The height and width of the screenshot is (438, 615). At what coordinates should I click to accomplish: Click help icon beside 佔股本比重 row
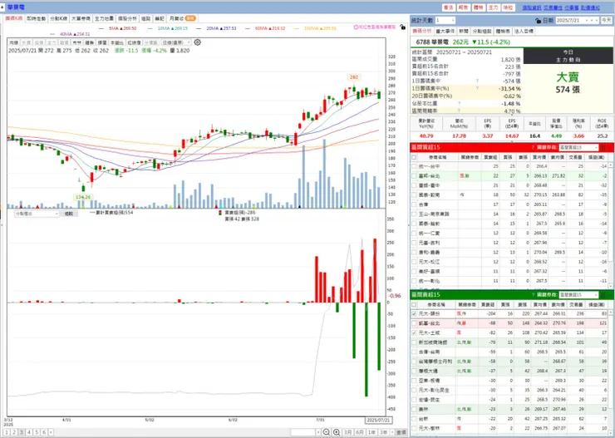click(460, 104)
